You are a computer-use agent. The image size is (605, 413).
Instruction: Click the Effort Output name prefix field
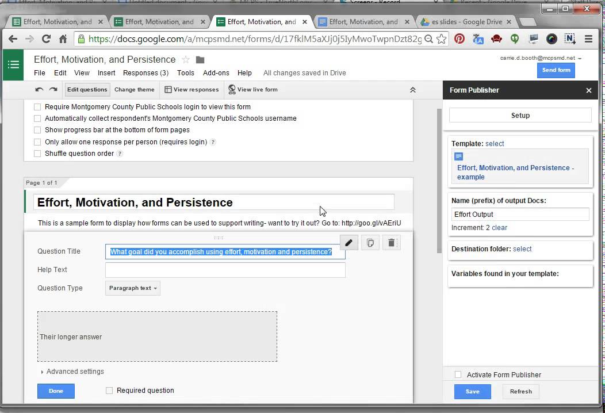point(520,214)
